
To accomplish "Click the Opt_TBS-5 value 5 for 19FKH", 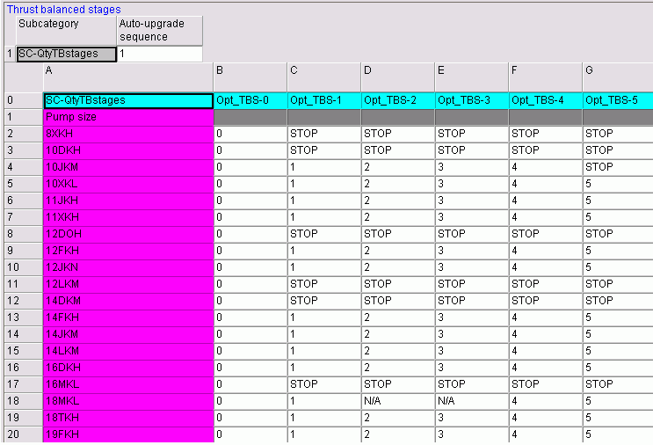I will pyautogui.click(x=618, y=434).
